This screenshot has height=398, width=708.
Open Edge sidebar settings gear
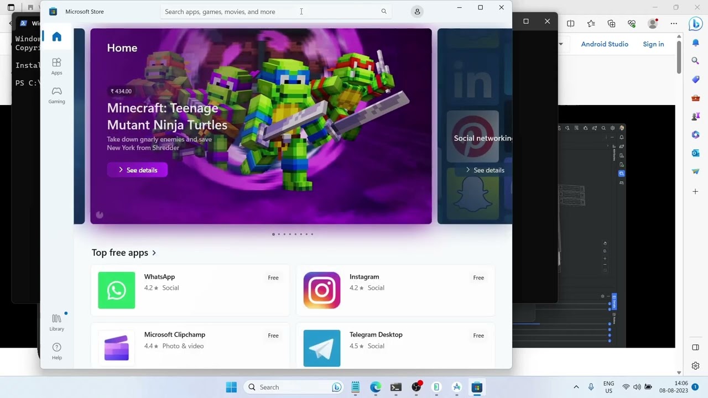(696, 366)
